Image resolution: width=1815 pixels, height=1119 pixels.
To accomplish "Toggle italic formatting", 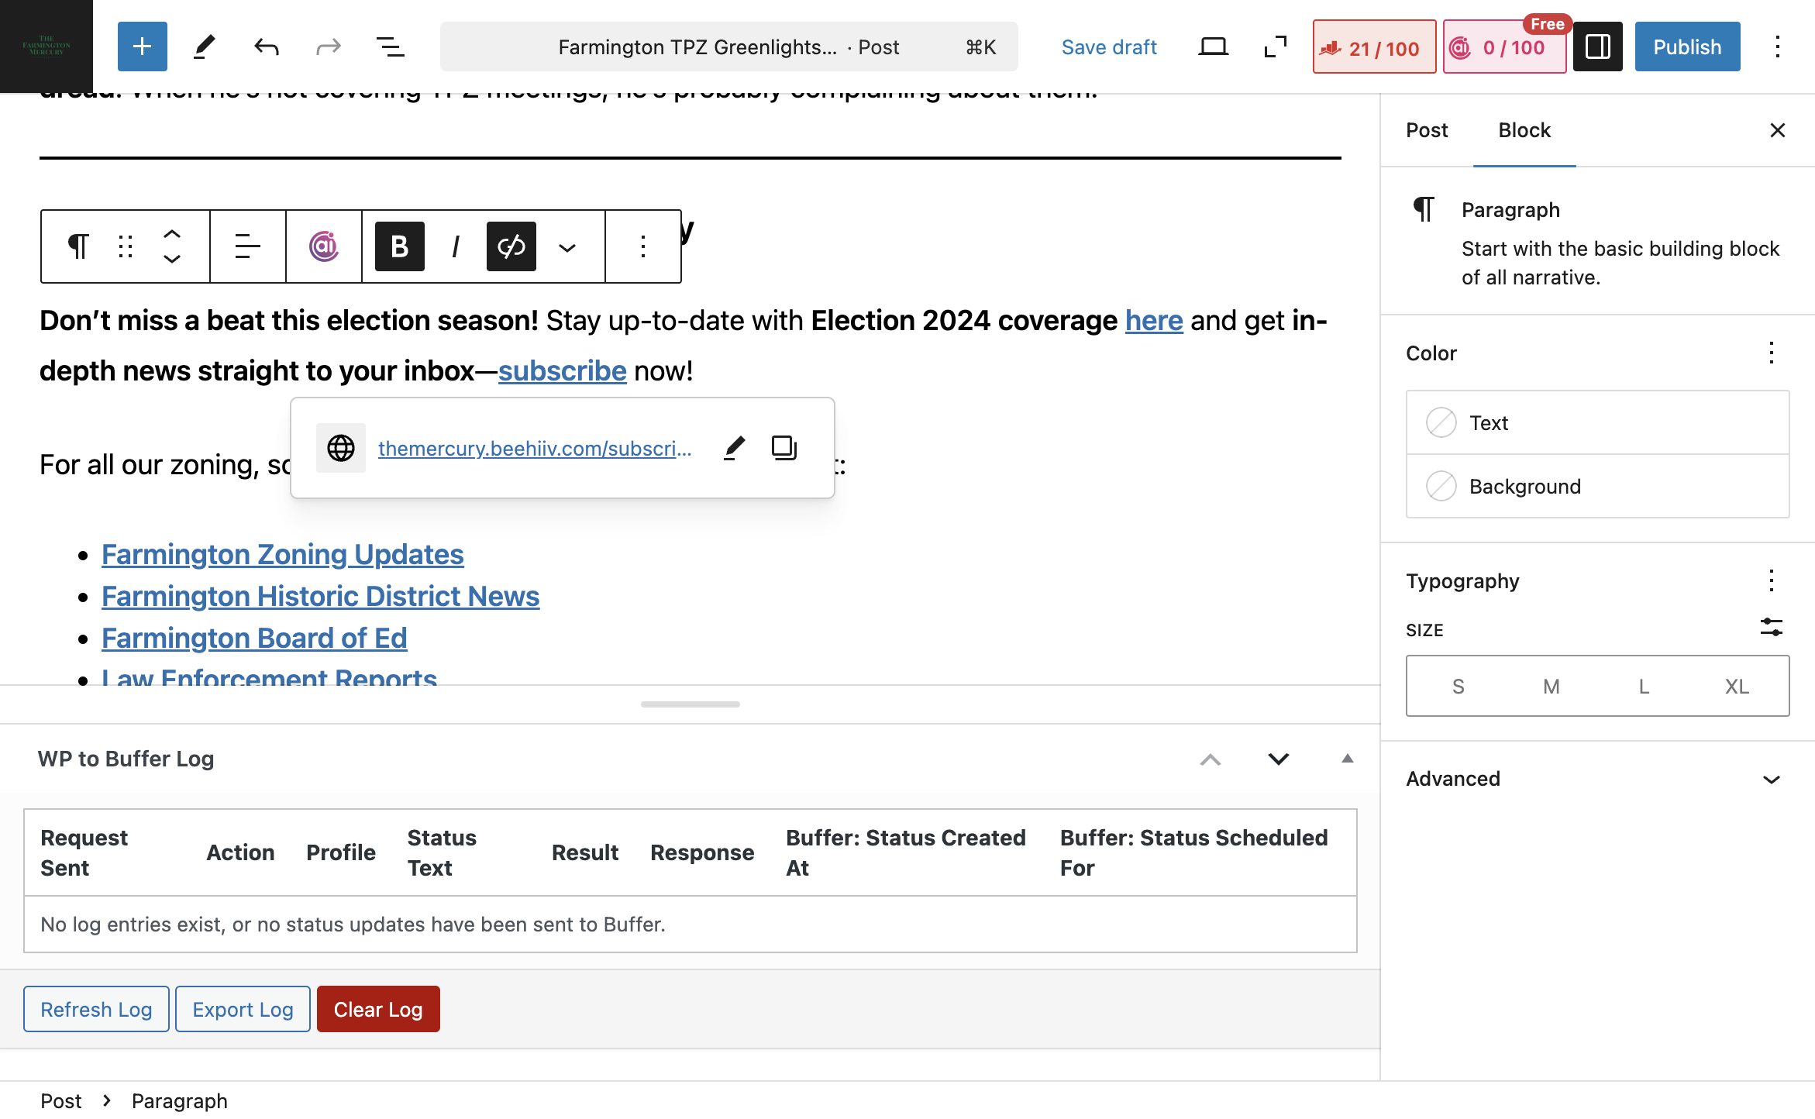I will (x=455, y=246).
